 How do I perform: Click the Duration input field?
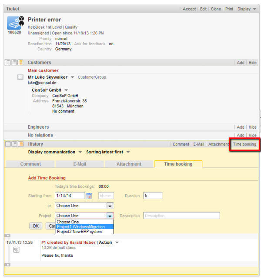coord(153,196)
